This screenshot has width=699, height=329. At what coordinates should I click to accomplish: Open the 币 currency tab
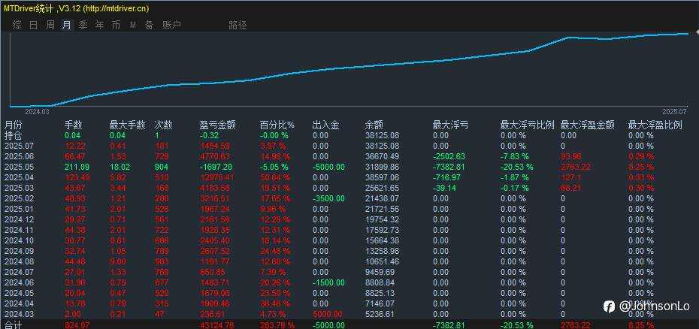(x=116, y=25)
